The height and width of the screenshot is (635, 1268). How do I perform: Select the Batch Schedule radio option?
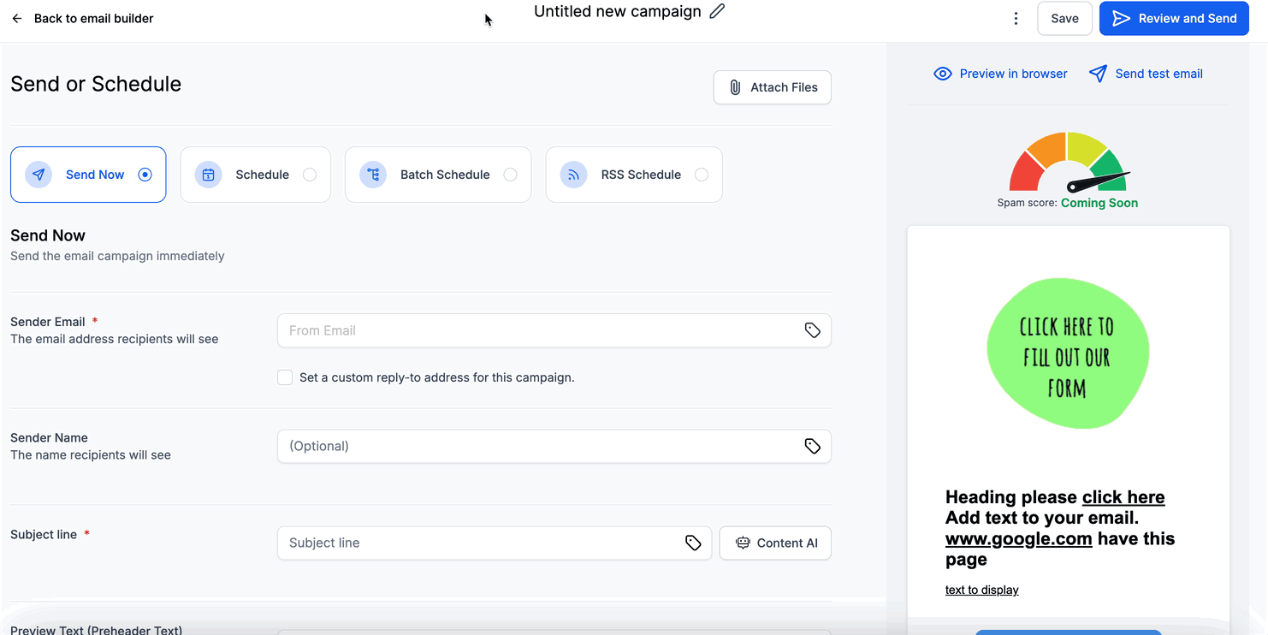pos(510,175)
